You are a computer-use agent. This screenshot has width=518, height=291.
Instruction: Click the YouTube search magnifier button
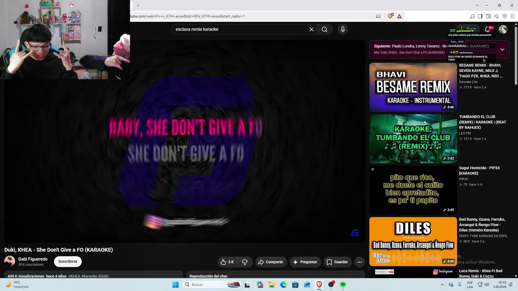(325, 30)
